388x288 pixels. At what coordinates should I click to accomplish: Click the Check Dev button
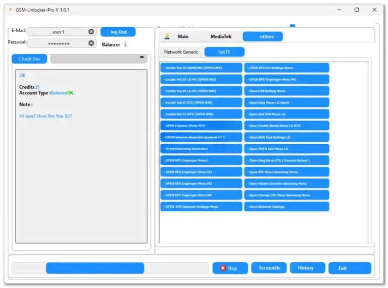pos(29,59)
